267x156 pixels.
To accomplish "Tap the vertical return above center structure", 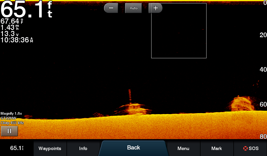I will point(130,96).
